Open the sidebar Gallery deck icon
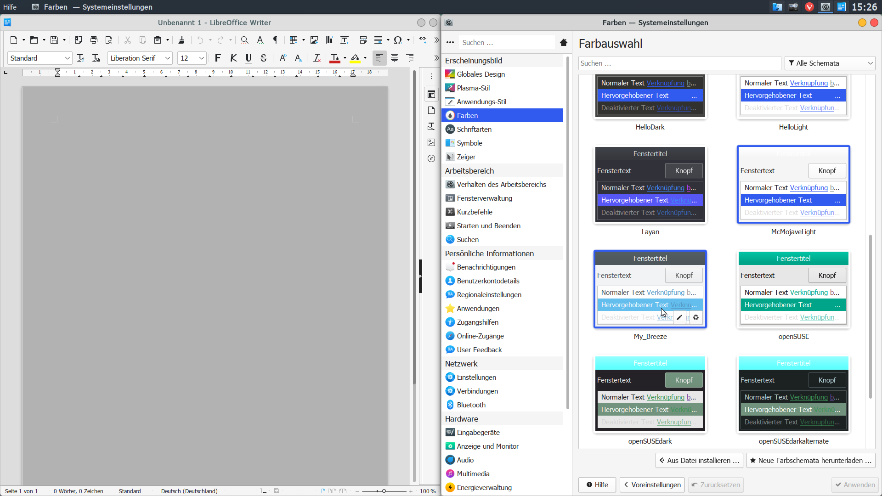 click(431, 142)
